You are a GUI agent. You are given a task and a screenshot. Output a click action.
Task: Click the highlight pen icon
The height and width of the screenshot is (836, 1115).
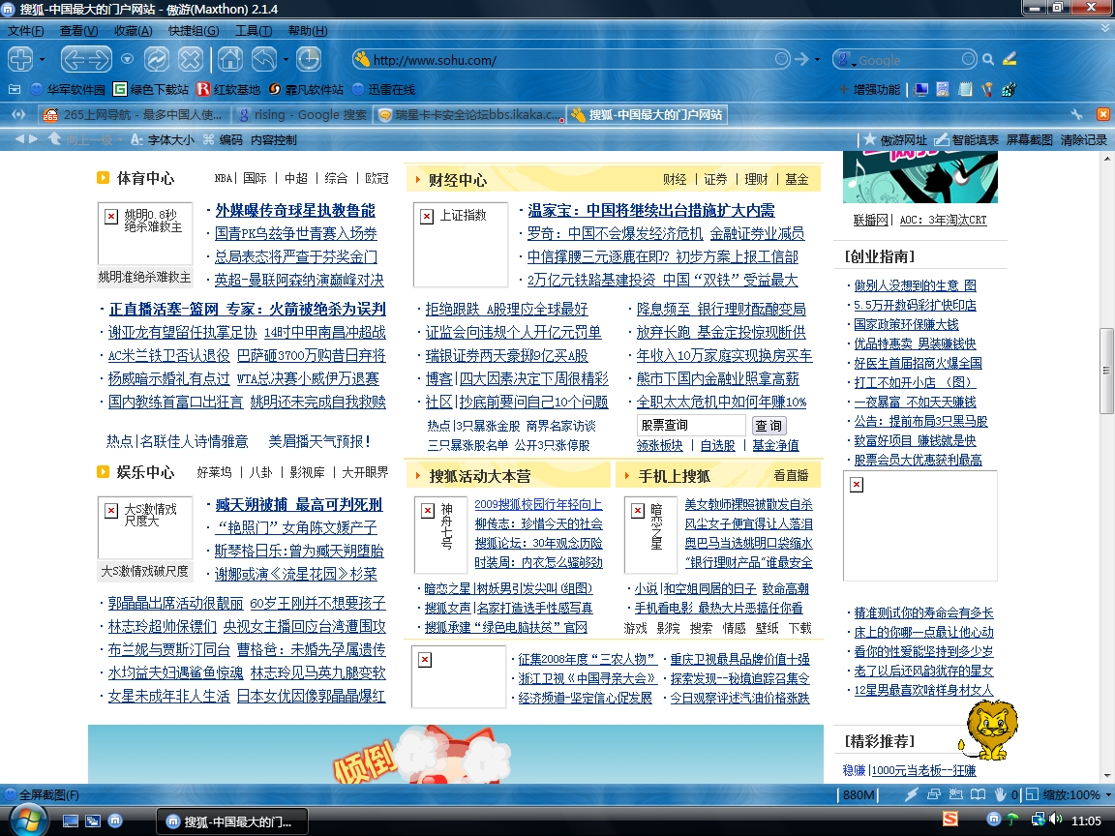click(x=1010, y=59)
